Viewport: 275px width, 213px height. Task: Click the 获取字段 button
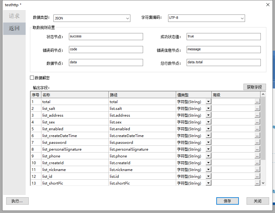coord(255,87)
